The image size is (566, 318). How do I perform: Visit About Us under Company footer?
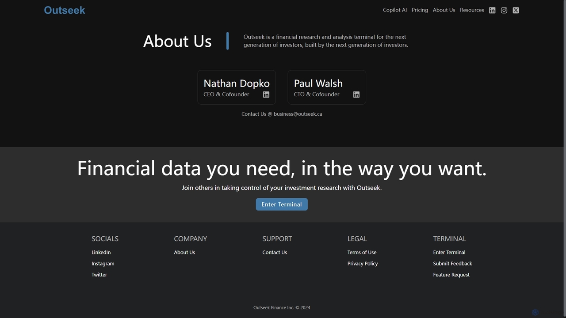pos(184,252)
